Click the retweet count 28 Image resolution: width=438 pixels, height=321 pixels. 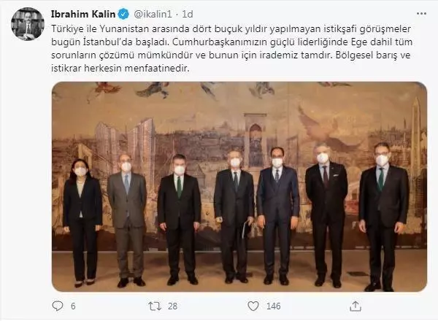pyautogui.click(x=172, y=306)
